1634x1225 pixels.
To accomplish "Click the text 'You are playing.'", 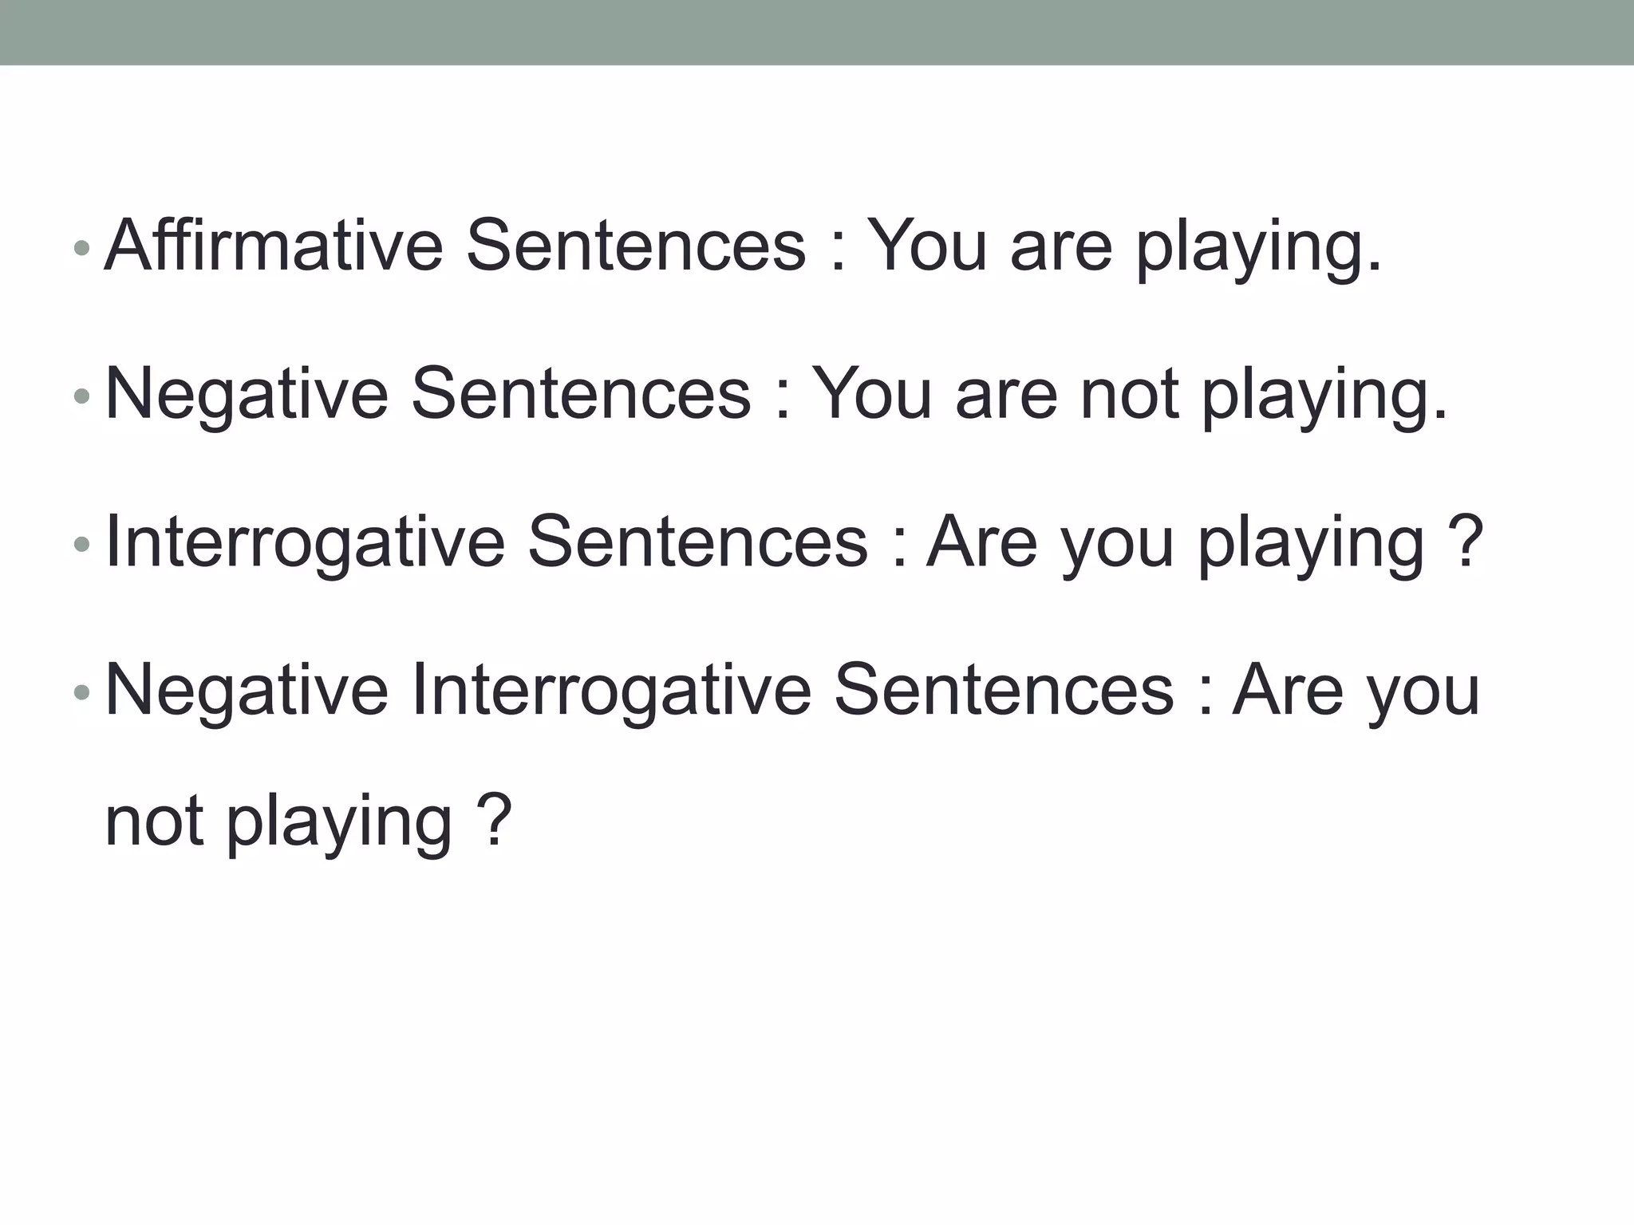I will (1123, 250).
